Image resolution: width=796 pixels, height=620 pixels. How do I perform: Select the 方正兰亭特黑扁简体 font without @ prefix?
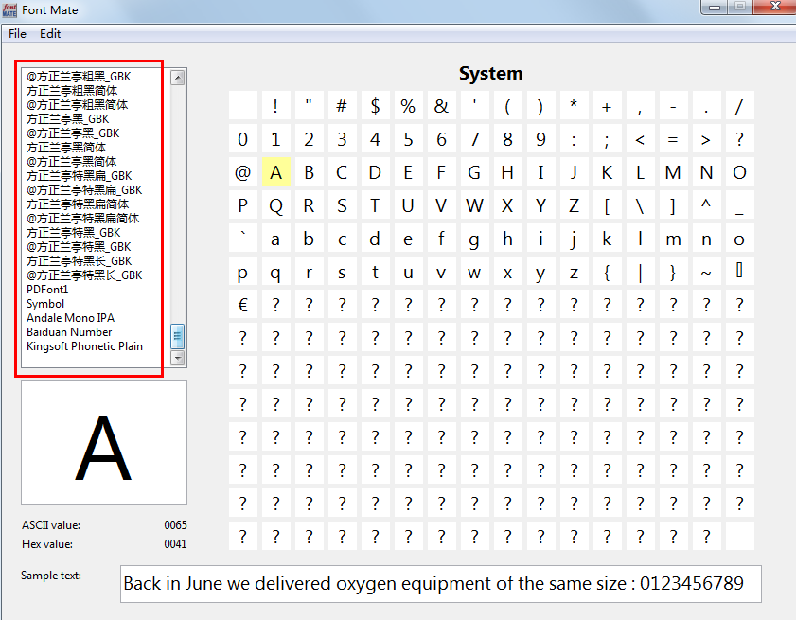tap(78, 204)
